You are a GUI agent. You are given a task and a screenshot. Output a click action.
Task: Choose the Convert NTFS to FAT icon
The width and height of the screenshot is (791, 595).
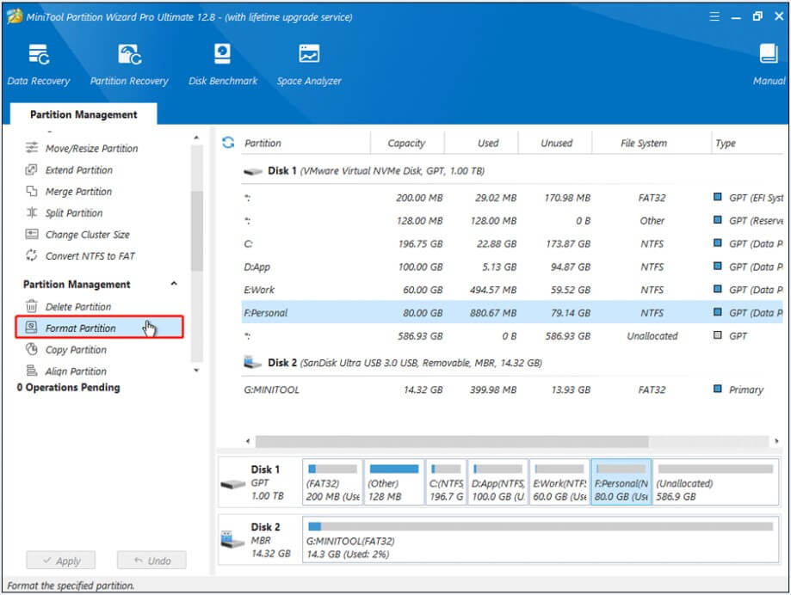pyautogui.click(x=31, y=255)
